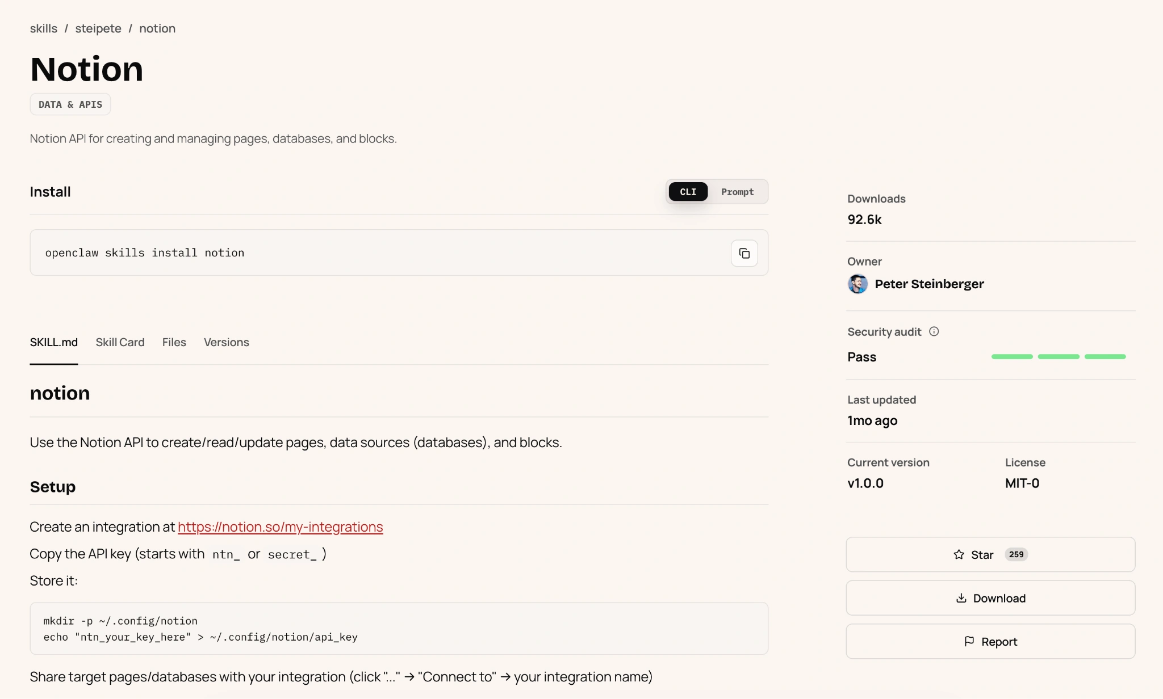
Task: Click notion in the breadcrumb
Action: coord(157,28)
